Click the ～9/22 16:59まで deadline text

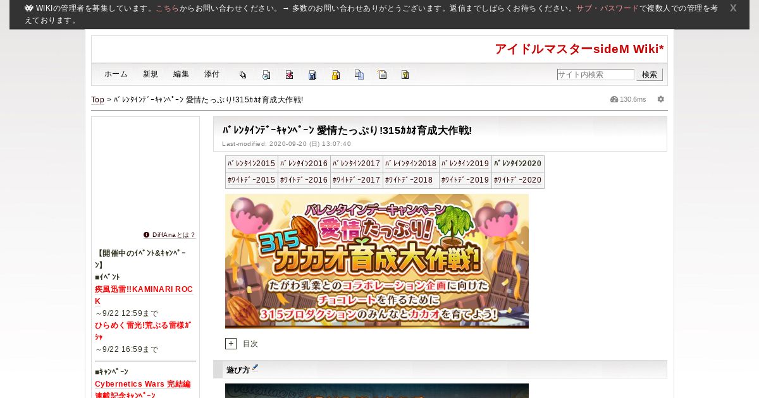point(126,349)
